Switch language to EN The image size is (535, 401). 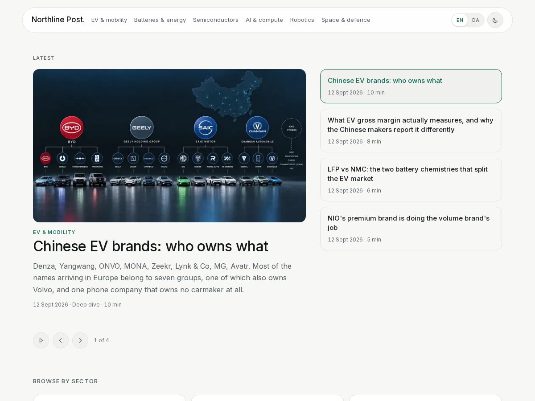(x=460, y=20)
